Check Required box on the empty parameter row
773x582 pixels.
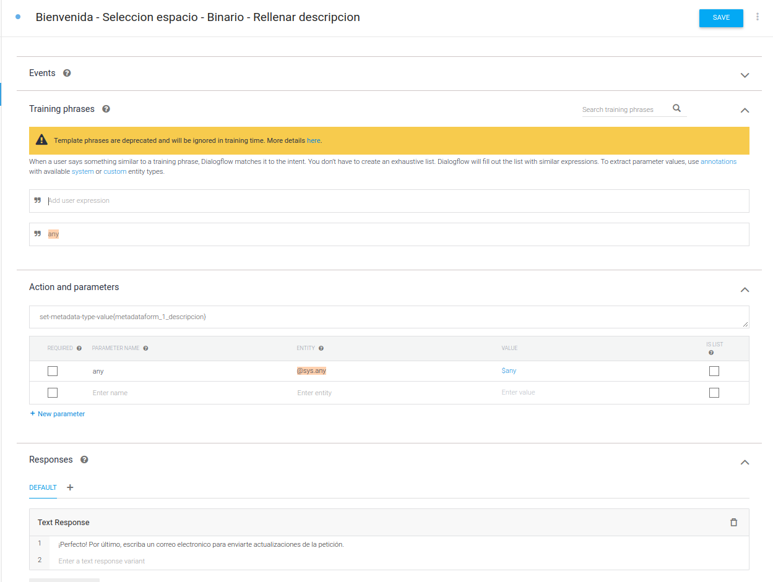pyautogui.click(x=53, y=393)
